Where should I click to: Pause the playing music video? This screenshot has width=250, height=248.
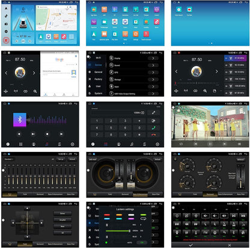(210, 144)
